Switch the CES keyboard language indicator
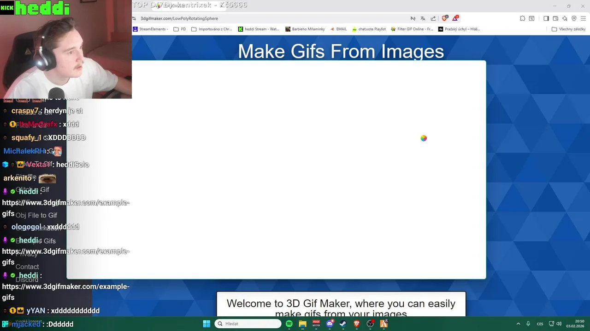The image size is (590, 331). point(540,324)
